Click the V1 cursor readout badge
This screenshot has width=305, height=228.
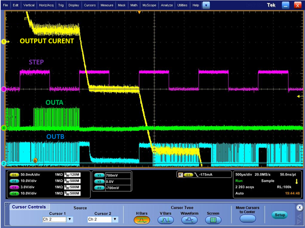(x=99, y=175)
